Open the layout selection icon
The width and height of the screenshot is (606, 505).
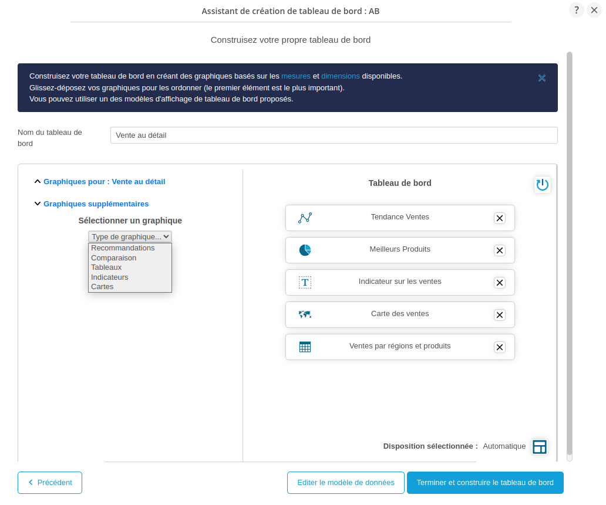(x=539, y=447)
